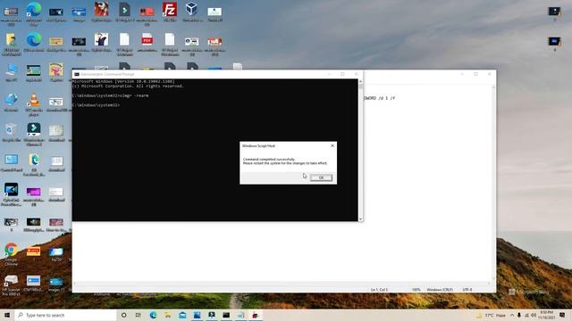The height and width of the screenshot is (321, 572).
Task: Switch to Command Prompt via taskbar icon
Action: 226,315
